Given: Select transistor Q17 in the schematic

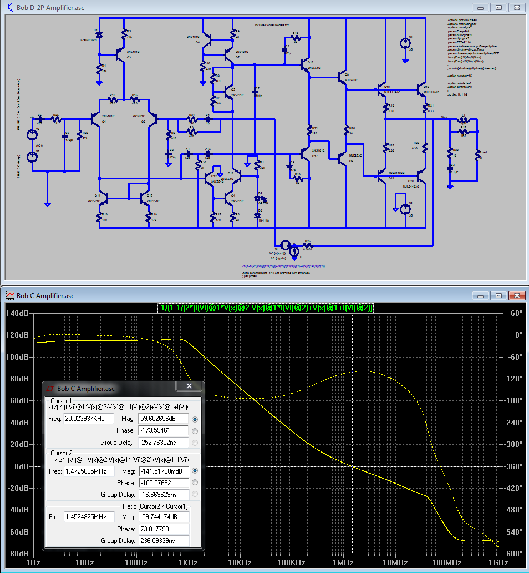Looking at the screenshot, I should (306, 153).
